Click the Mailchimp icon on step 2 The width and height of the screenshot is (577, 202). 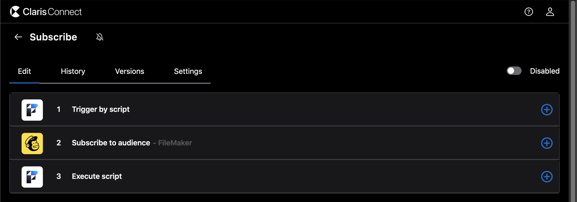coord(32,143)
